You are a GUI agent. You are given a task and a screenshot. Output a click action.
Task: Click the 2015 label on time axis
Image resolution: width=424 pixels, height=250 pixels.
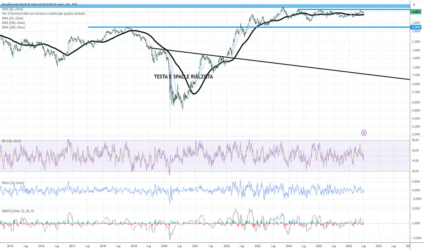coord(10,246)
